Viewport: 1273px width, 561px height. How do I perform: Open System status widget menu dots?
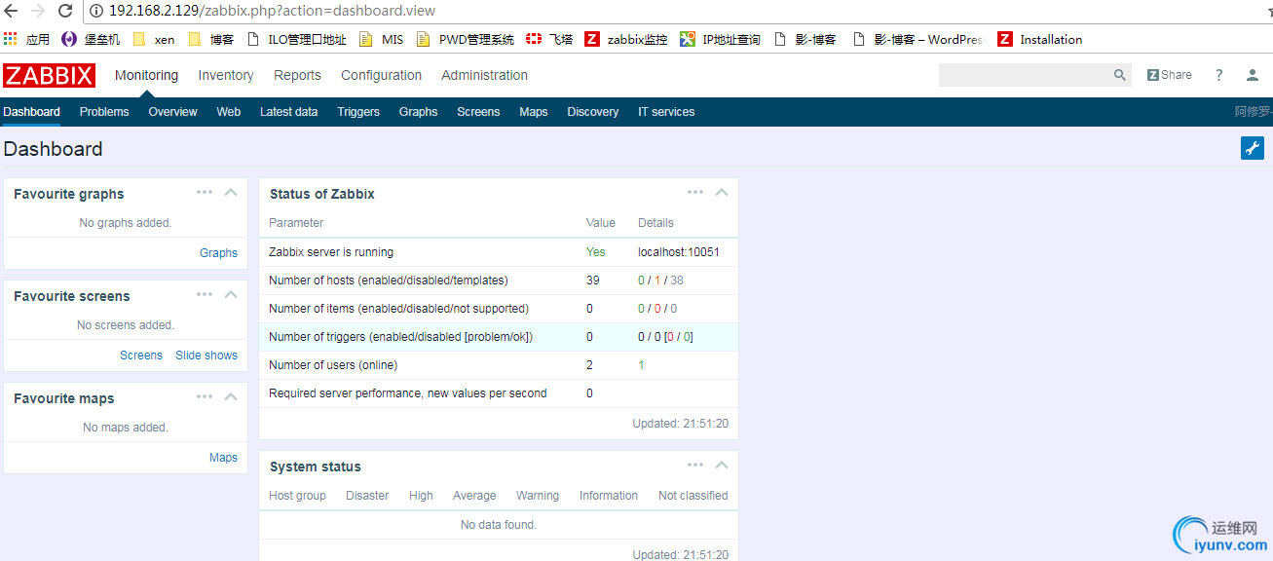pos(695,465)
